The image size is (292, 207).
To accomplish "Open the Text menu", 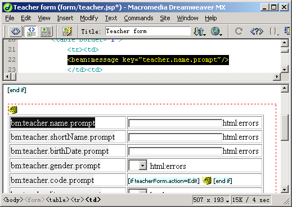I will (x=111, y=18).
